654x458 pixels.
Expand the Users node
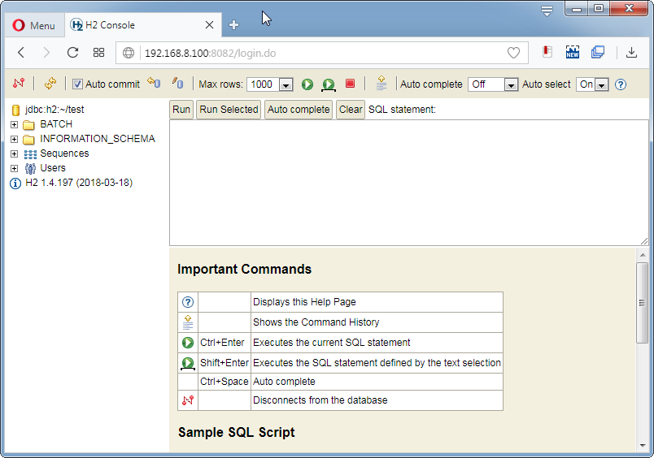pyautogui.click(x=14, y=168)
